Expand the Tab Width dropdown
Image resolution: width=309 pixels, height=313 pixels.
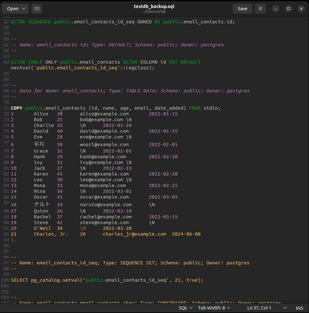[x=214, y=308]
